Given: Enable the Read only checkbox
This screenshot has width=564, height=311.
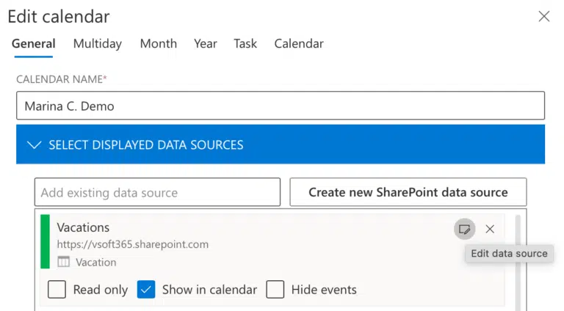Looking at the screenshot, I should click(57, 290).
